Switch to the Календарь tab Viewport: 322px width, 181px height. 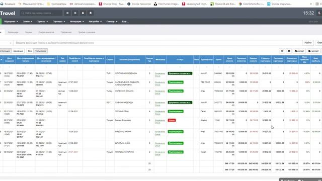13,32
